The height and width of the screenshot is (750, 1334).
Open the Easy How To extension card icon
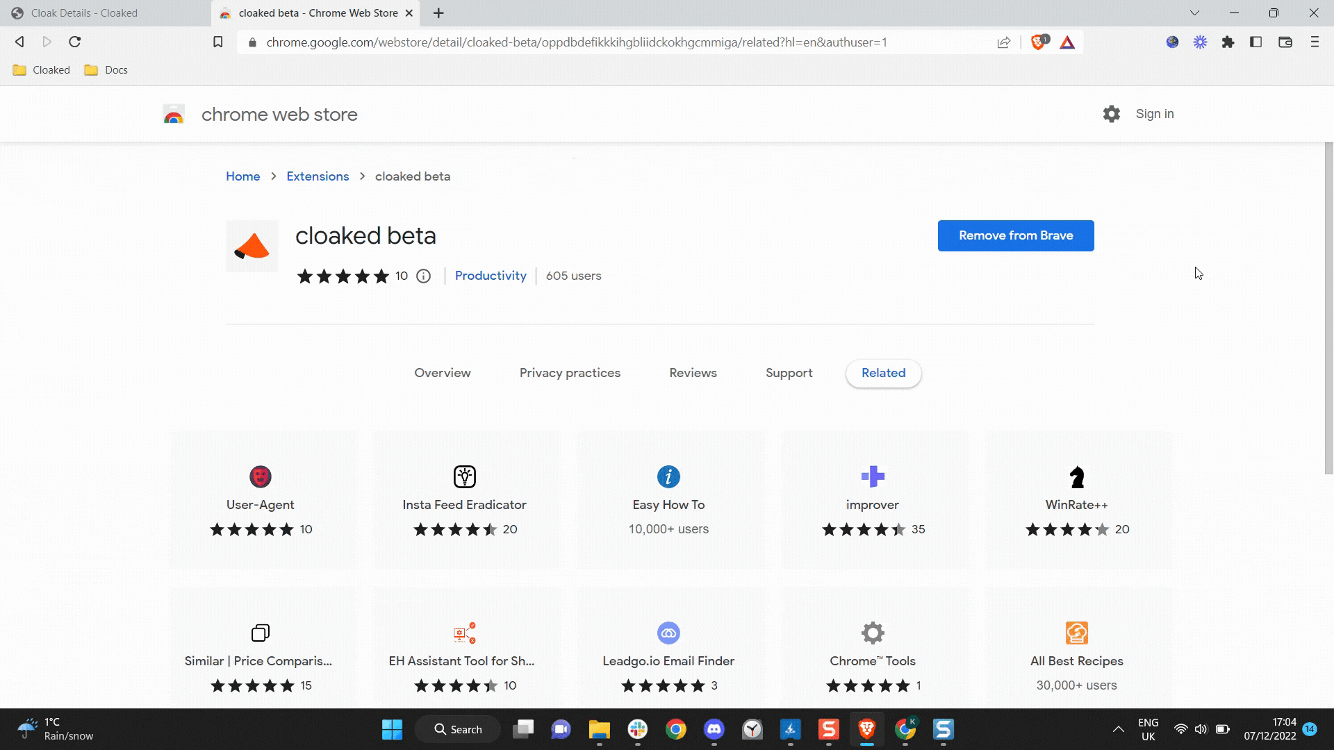[668, 476]
